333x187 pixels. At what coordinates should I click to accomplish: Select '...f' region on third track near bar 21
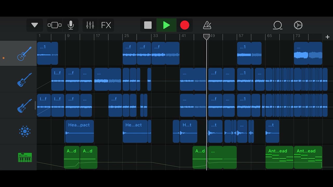pyautogui.click(x=115, y=105)
